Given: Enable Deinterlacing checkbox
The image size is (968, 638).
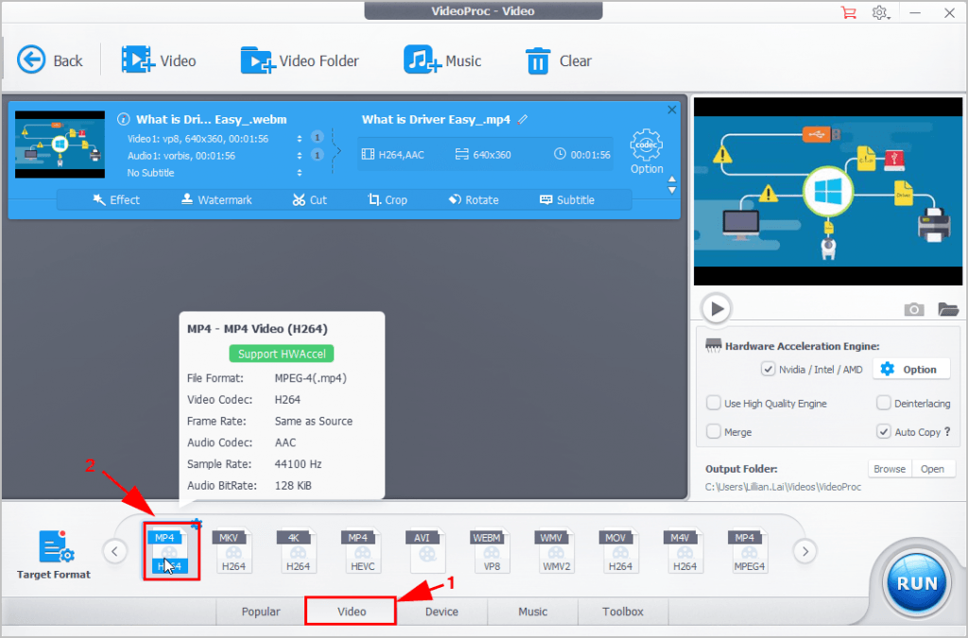Looking at the screenshot, I should click(884, 403).
